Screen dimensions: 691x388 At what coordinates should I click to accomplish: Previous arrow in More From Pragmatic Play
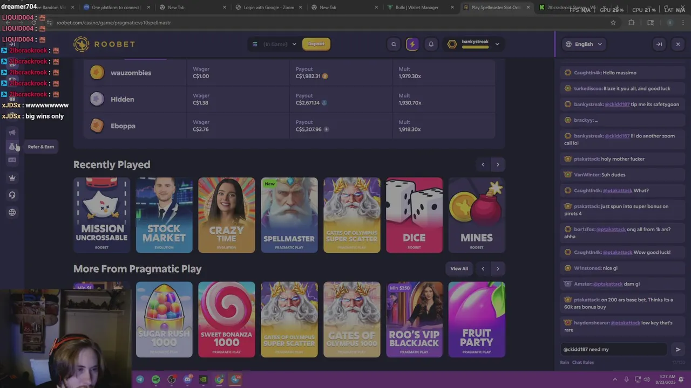(483, 268)
